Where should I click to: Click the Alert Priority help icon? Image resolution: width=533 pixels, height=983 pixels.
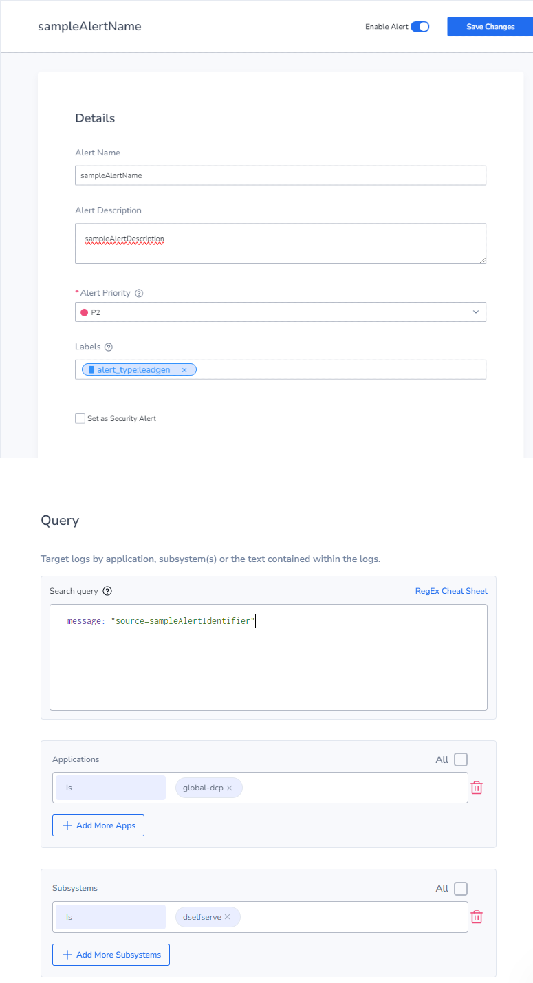click(x=139, y=293)
